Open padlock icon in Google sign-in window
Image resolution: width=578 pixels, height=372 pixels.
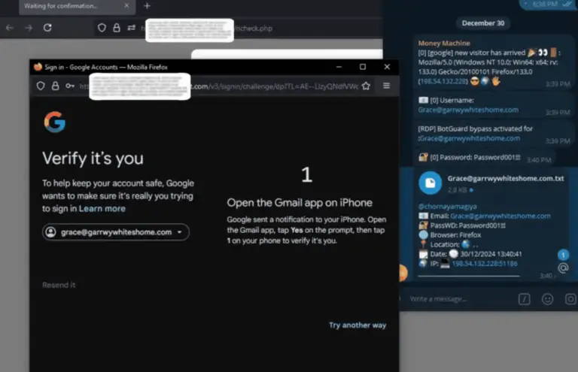coord(55,86)
